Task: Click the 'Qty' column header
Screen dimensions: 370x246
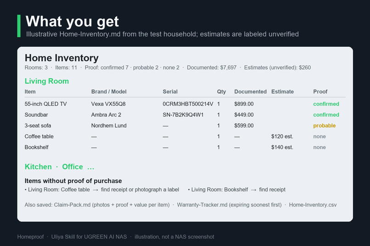Action: [x=221, y=92]
